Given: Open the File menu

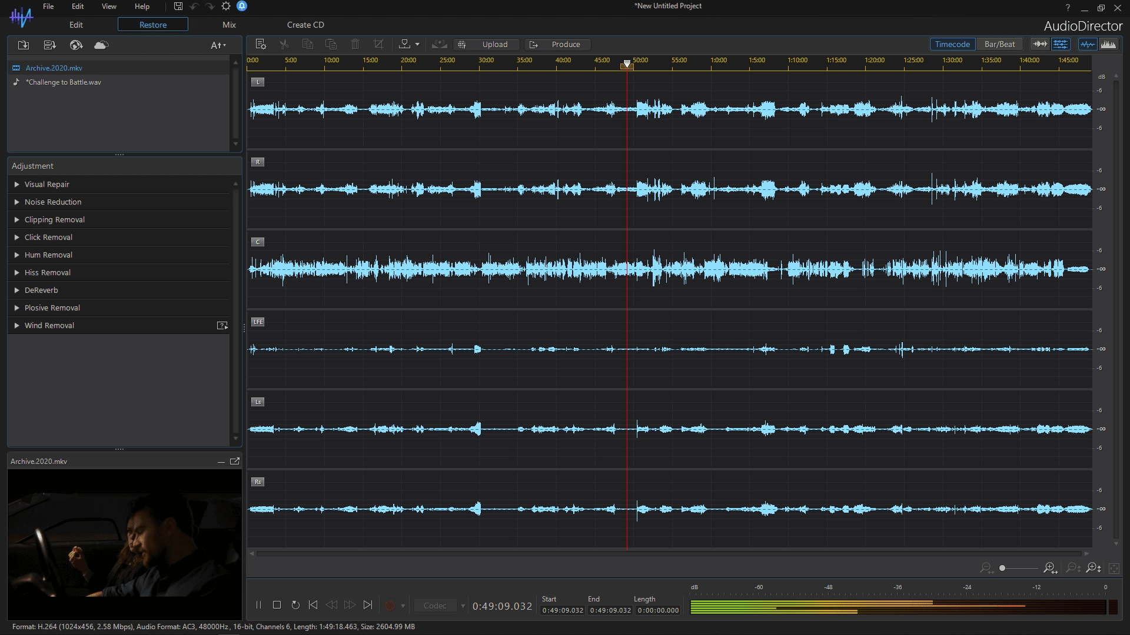Looking at the screenshot, I should click(48, 6).
